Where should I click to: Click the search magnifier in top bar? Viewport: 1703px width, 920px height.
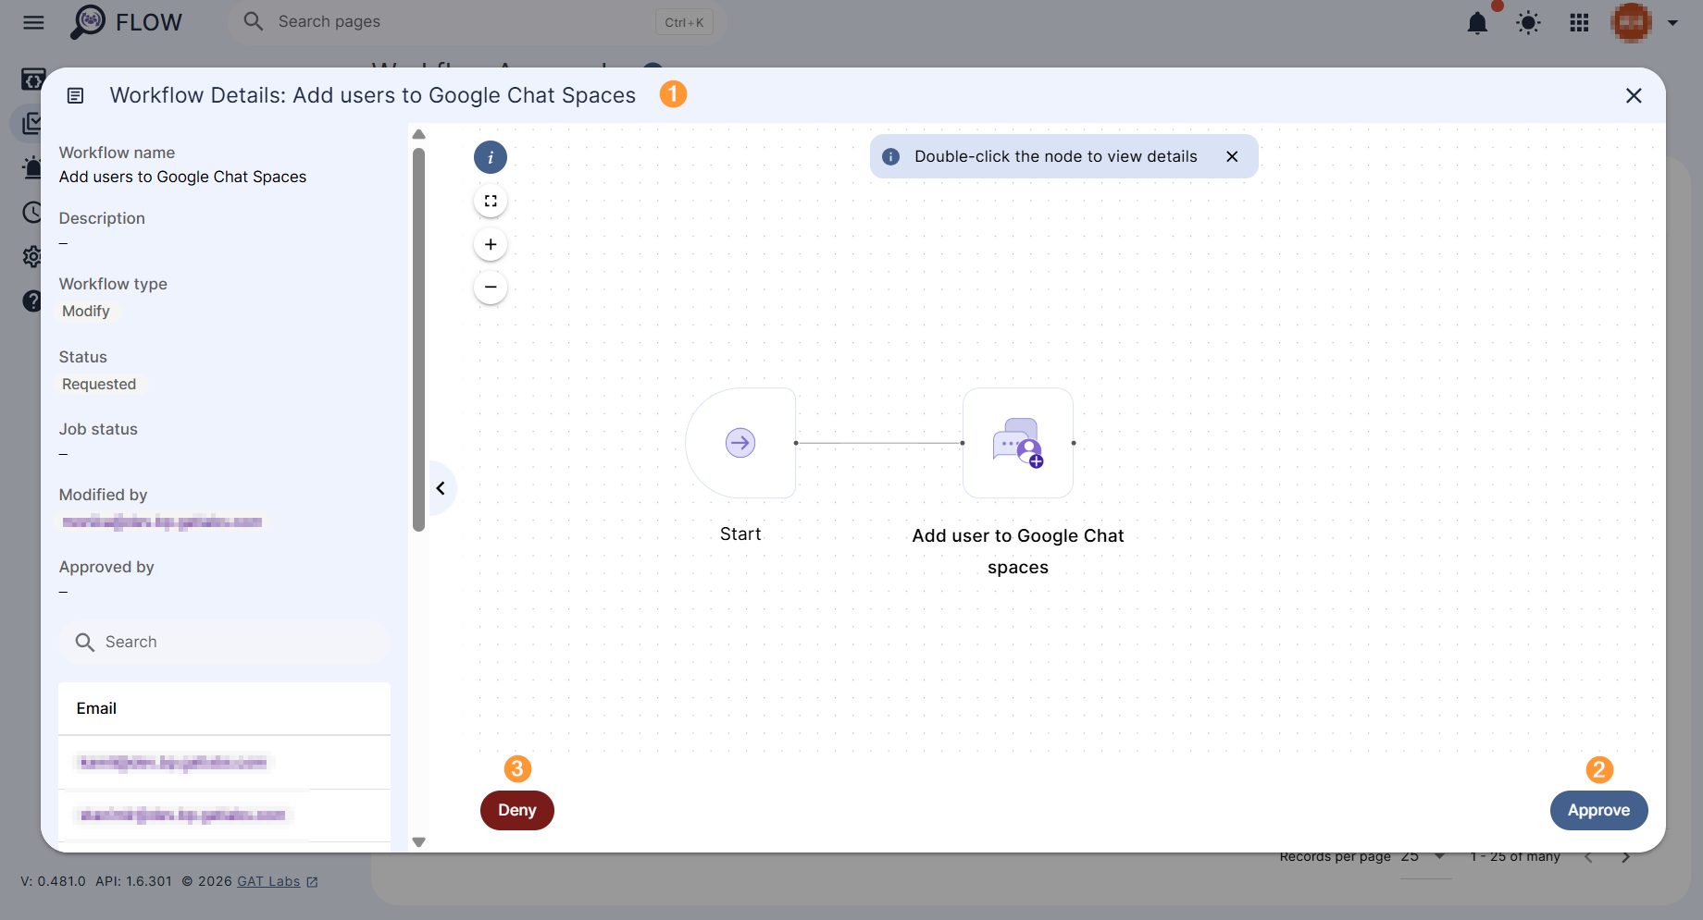click(253, 21)
